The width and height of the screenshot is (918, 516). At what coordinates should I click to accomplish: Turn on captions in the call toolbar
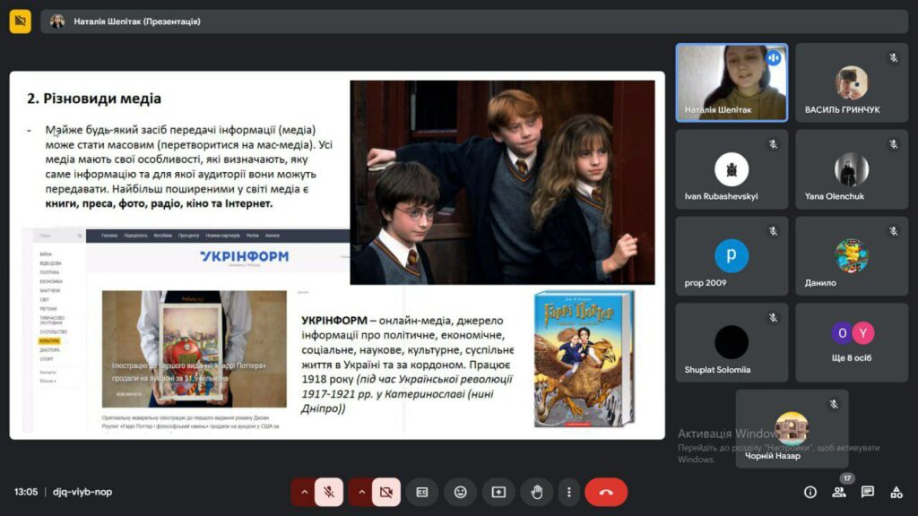pos(421,492)
